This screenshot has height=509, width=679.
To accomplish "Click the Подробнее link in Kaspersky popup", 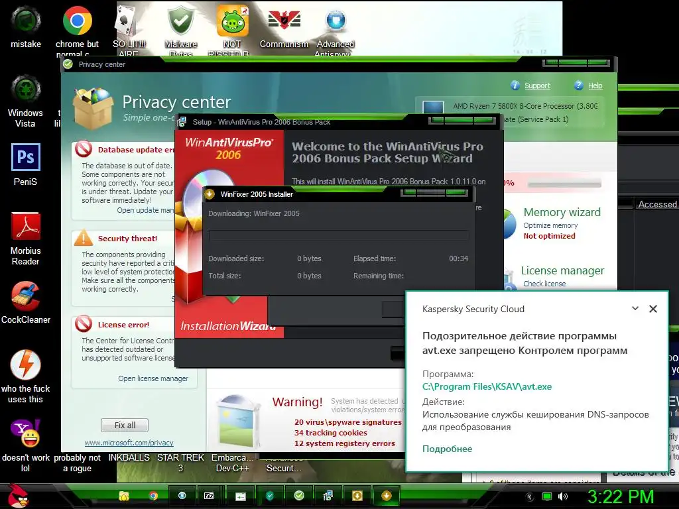I will click(x=448, y=449).
